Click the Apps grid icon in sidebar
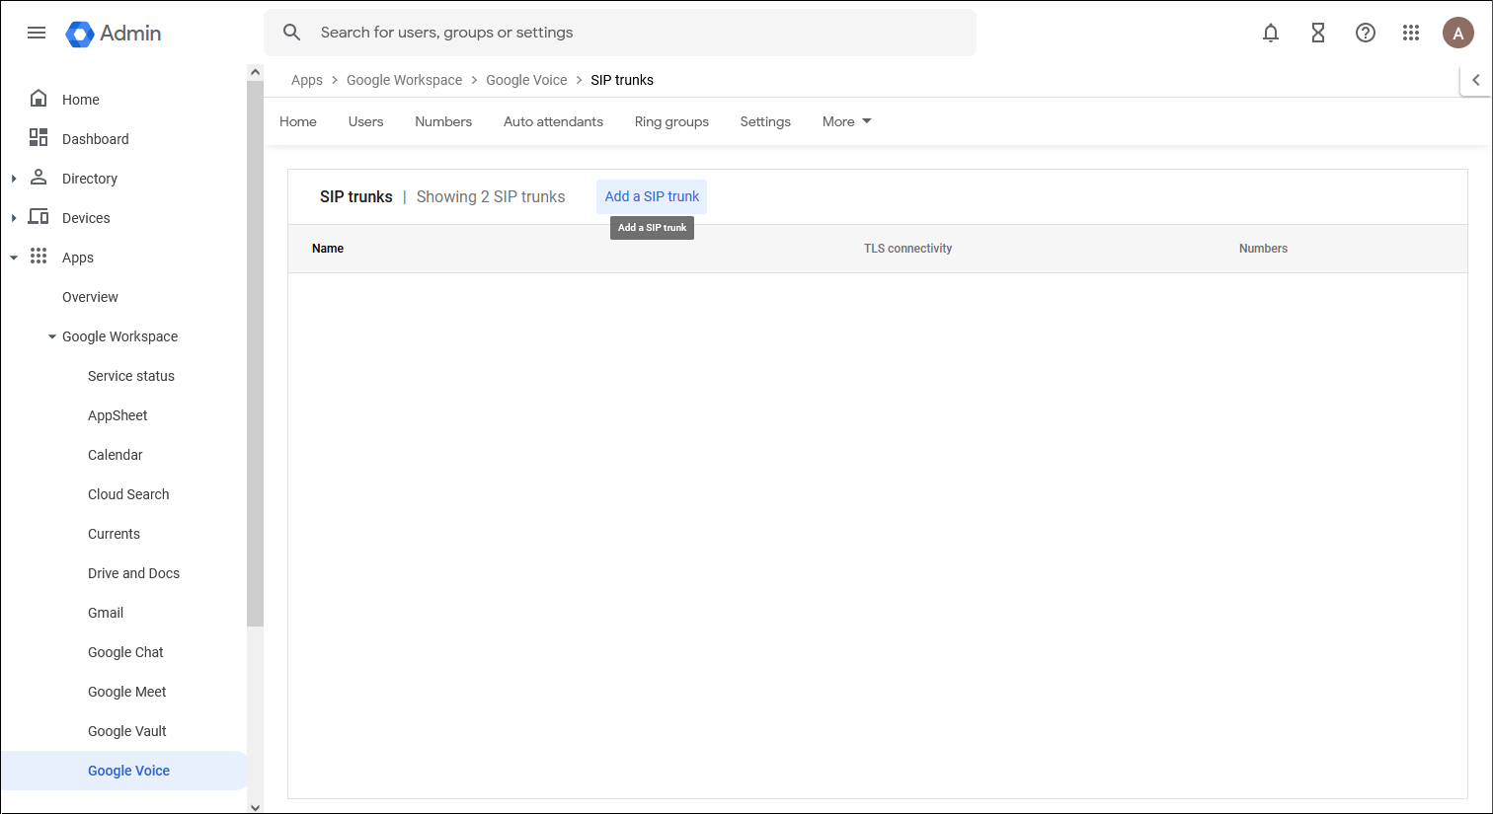1493x814 pixels. tap(39, 256)
